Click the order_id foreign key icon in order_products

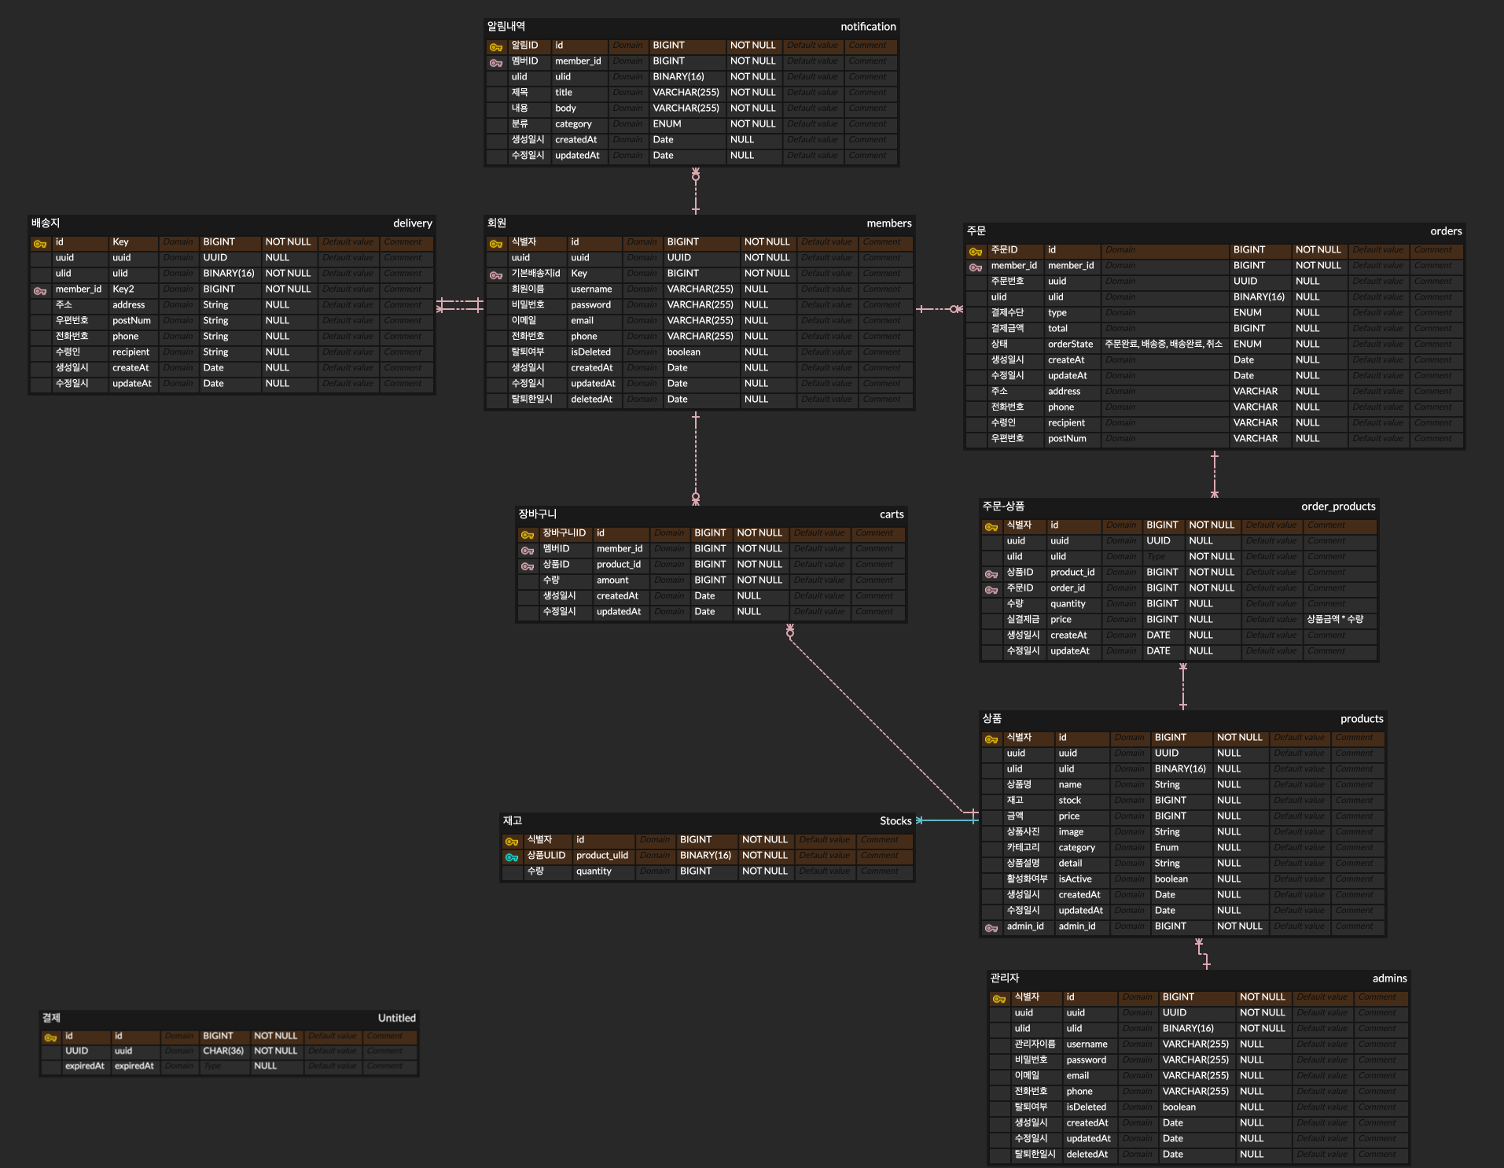click(x=991, y=589)
